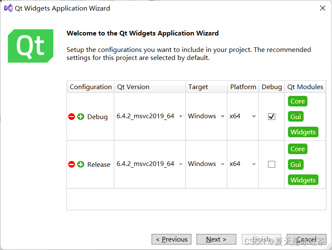Image resolution: width=332 pixels, height=250 pixels.
Task: Click the Core module in Debug row
Action: pos(297,101)
